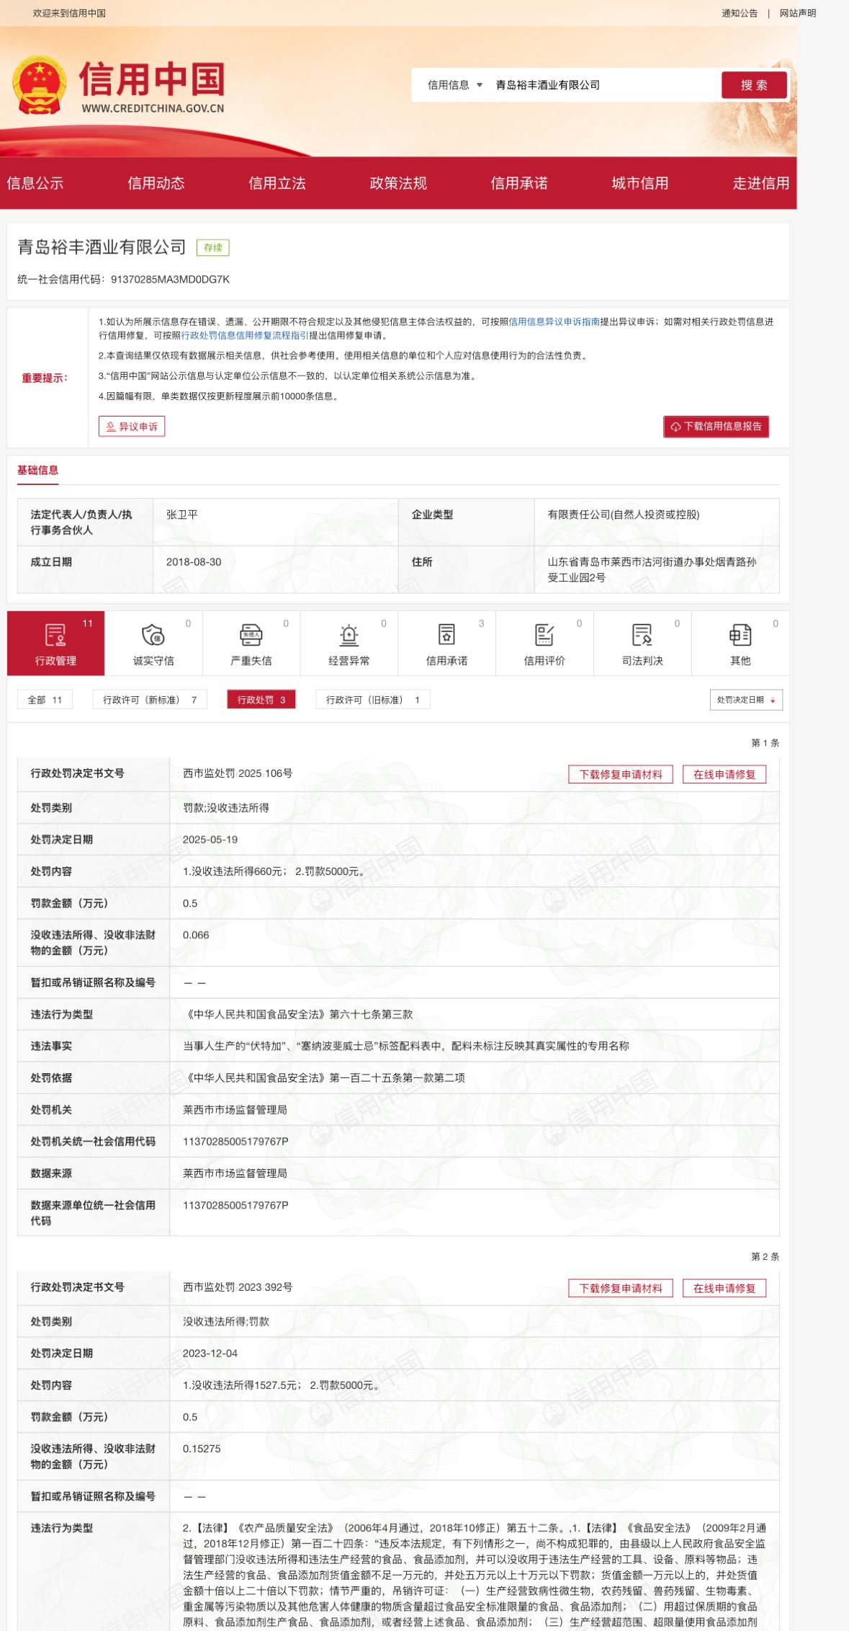Image resolution: width=849 pixels, height=1631 pixels.
Task: Click enterprise type 有限责任公司(自然人投资或控股)
Action: pyautogui.click(x=624, y=515)
